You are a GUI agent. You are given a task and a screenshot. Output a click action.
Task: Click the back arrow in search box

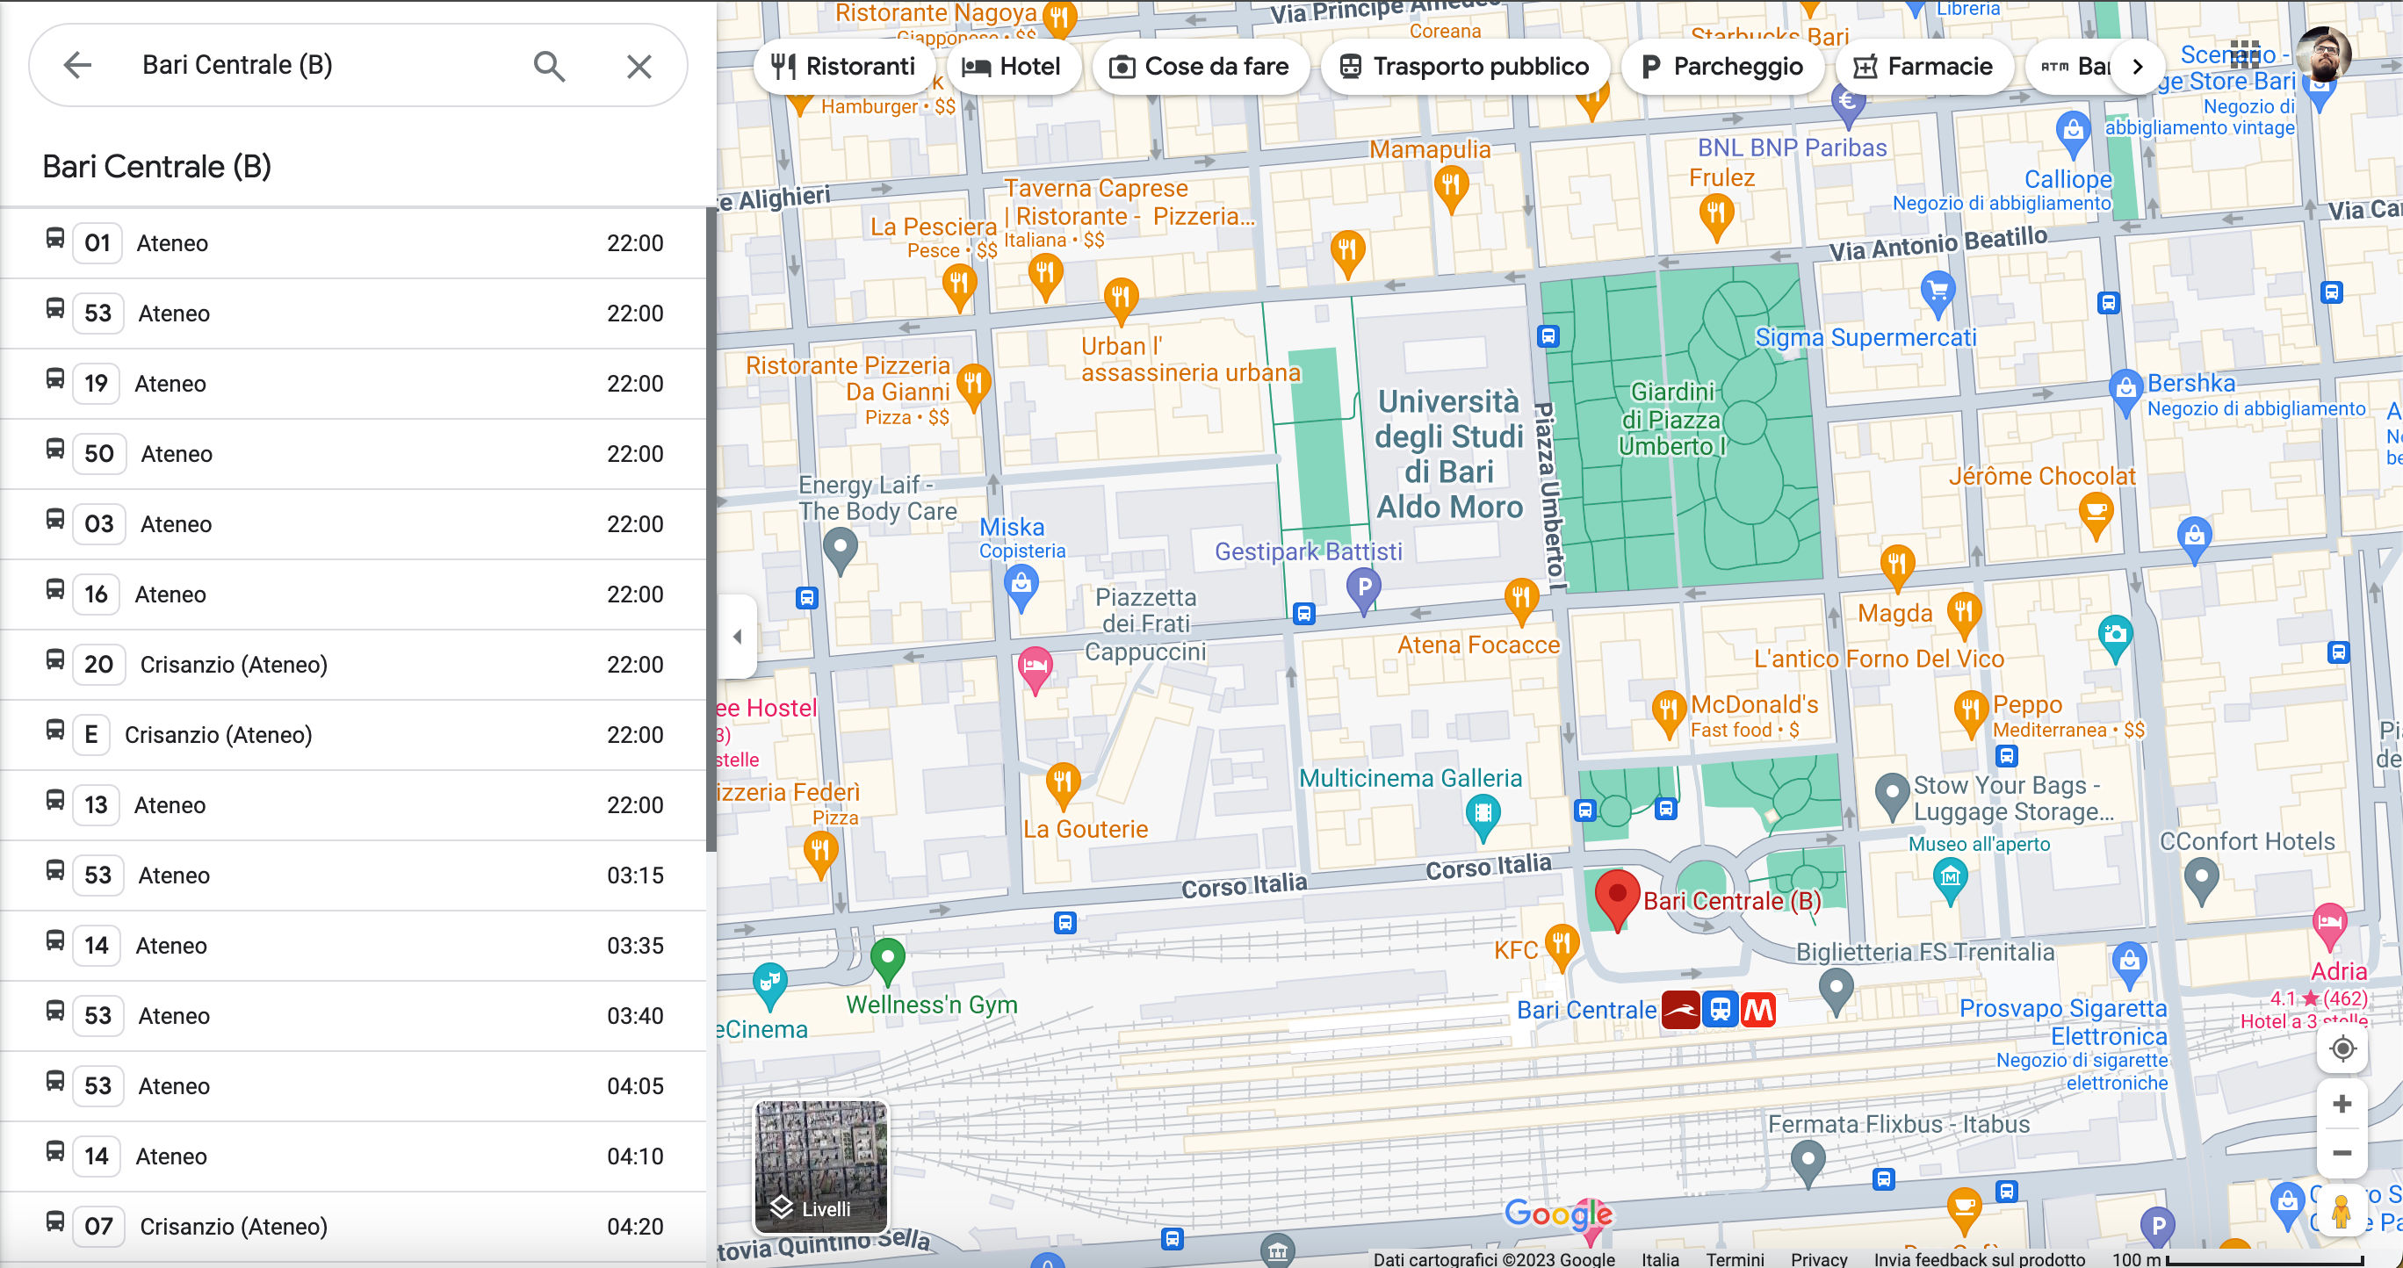click(x=77, y=65)
